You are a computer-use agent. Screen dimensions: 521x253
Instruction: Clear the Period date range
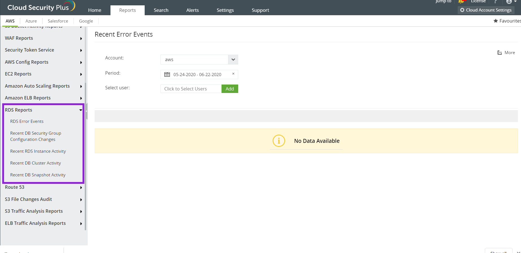[x=233, y=74]
